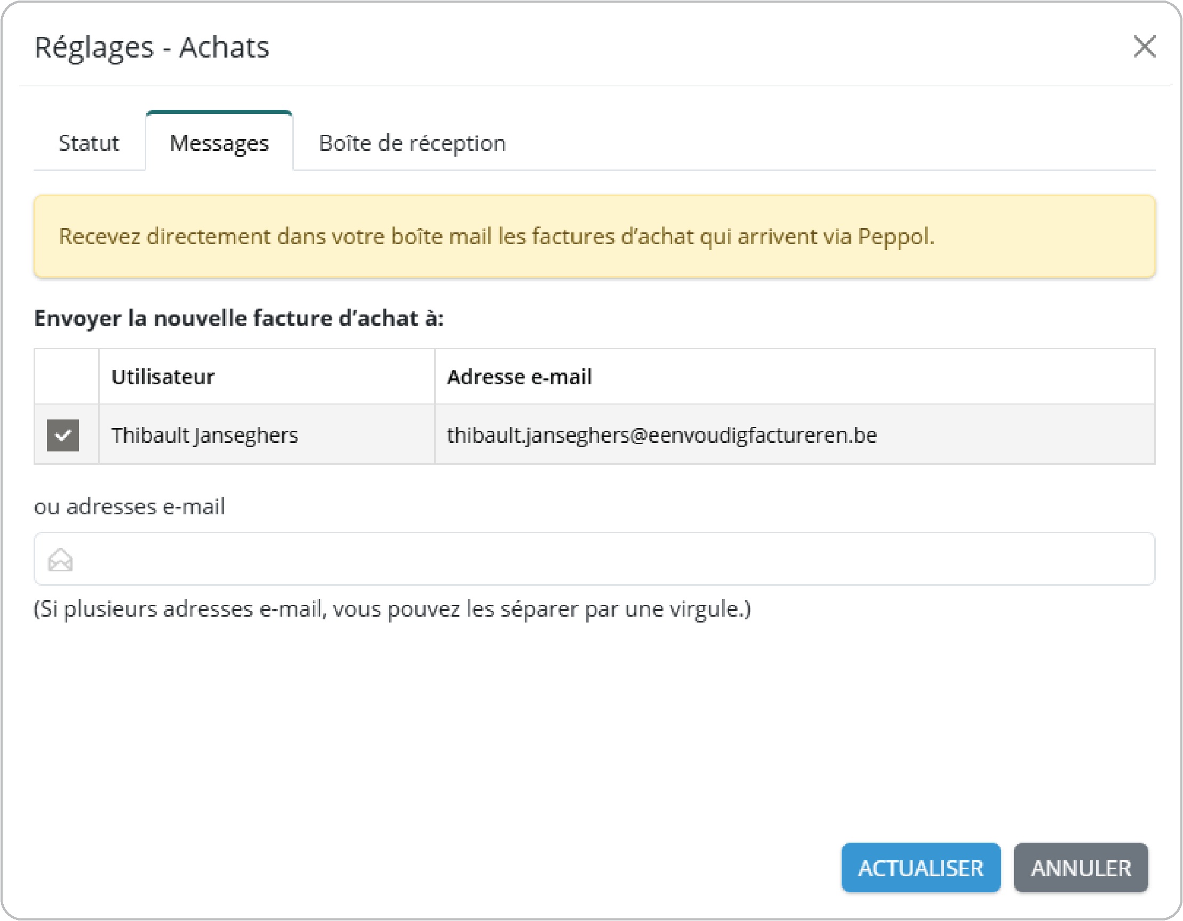Click the 'ou adresses e-mail' label
Screen dimensions: 1183x921
tap(130, 507)
